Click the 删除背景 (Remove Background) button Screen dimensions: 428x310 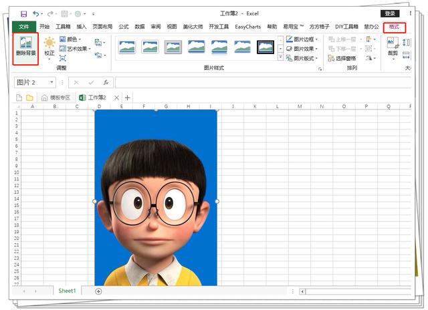[x=25, y=49]
